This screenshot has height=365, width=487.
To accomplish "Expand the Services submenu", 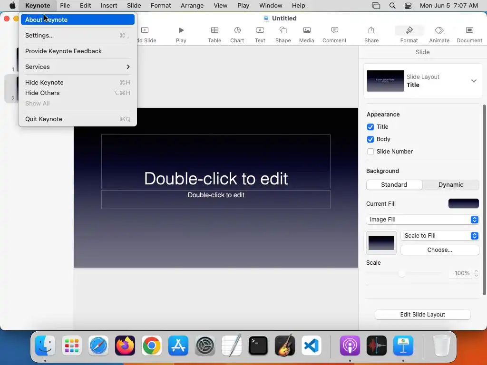I will tap(78, 67).
